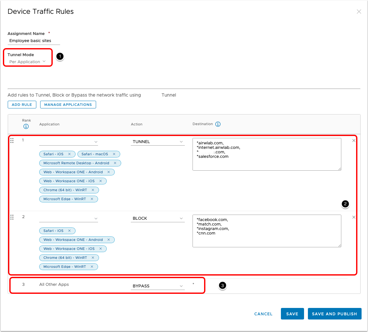Click the Destination info icon
Screen dimensions: 368x332
click(x=218, y=124)
